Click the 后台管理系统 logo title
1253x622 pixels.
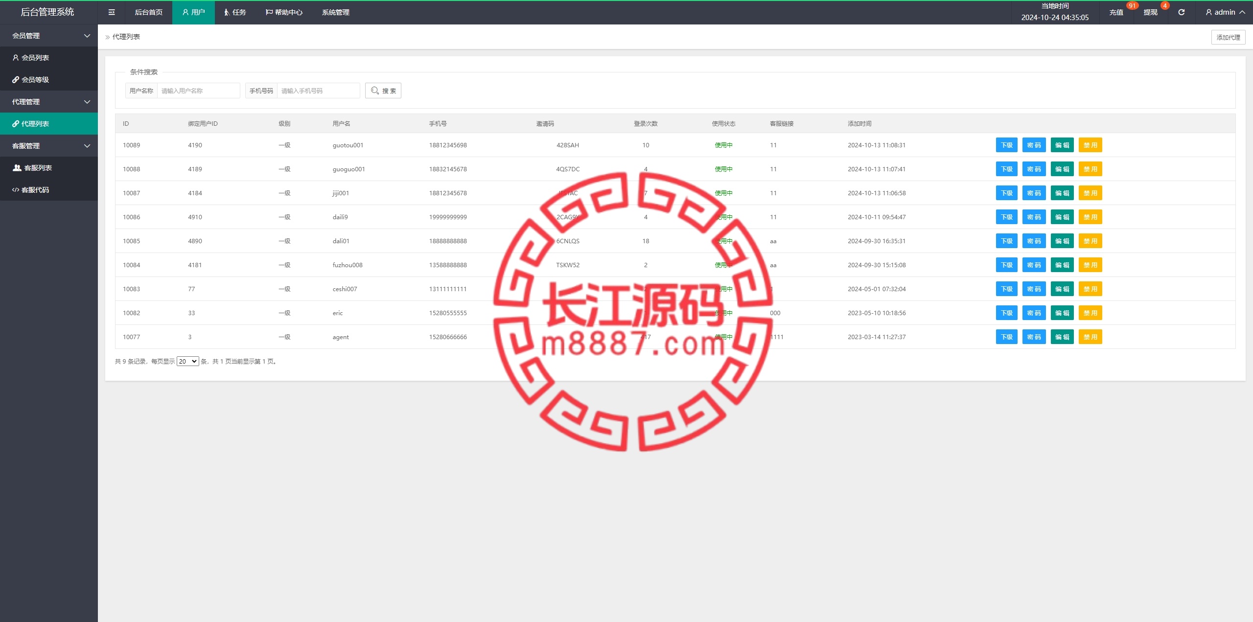coord(47,12)
